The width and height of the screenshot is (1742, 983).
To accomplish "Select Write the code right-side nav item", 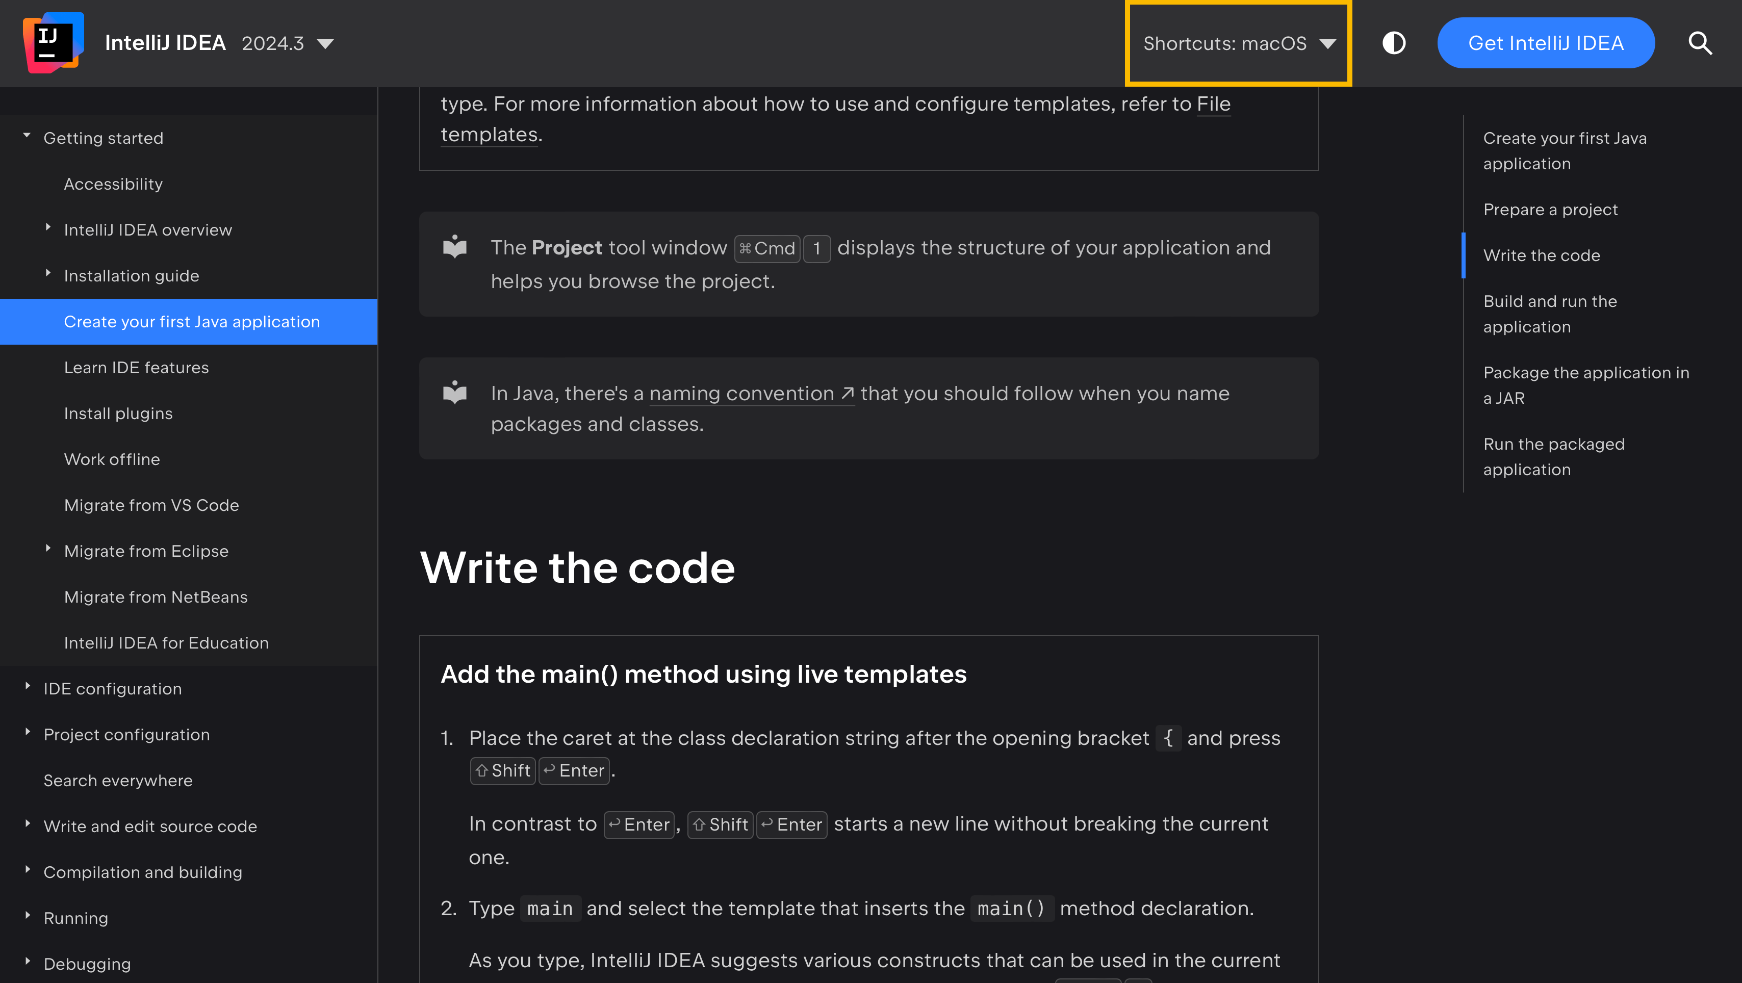I will (x=1542, y=255).
